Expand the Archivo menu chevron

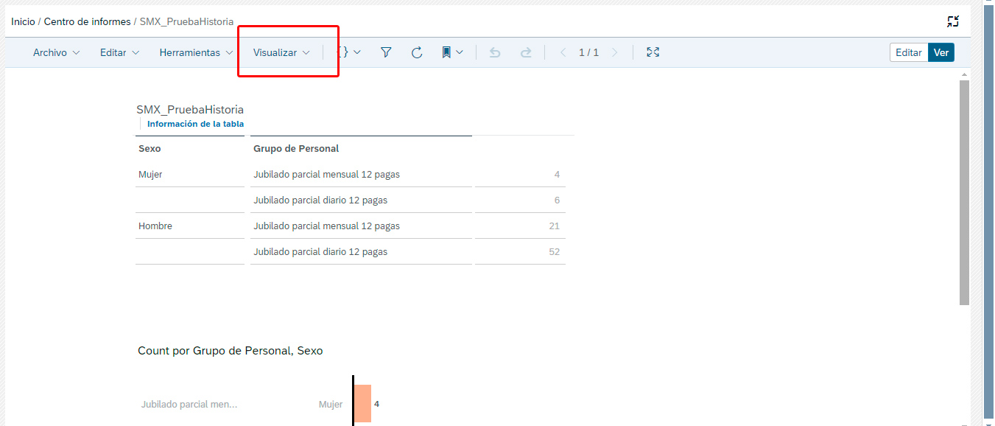[76, 52]
